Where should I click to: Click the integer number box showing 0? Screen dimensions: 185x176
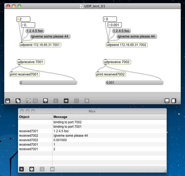tap(110, 19)
